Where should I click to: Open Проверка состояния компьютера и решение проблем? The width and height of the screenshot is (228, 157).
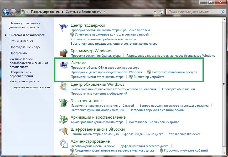click(110, 30)
